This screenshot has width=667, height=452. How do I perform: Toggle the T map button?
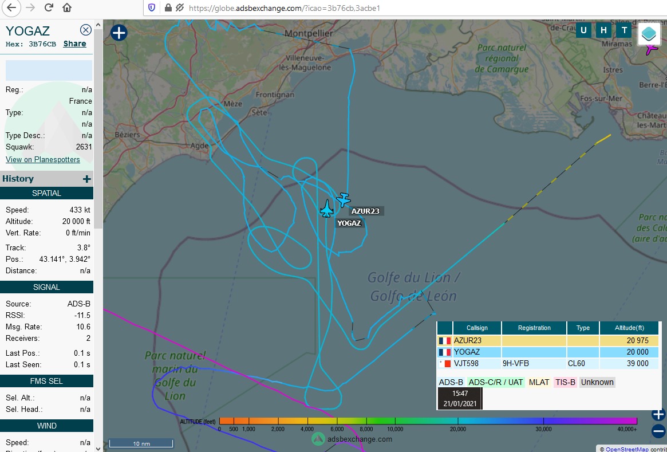623,30
